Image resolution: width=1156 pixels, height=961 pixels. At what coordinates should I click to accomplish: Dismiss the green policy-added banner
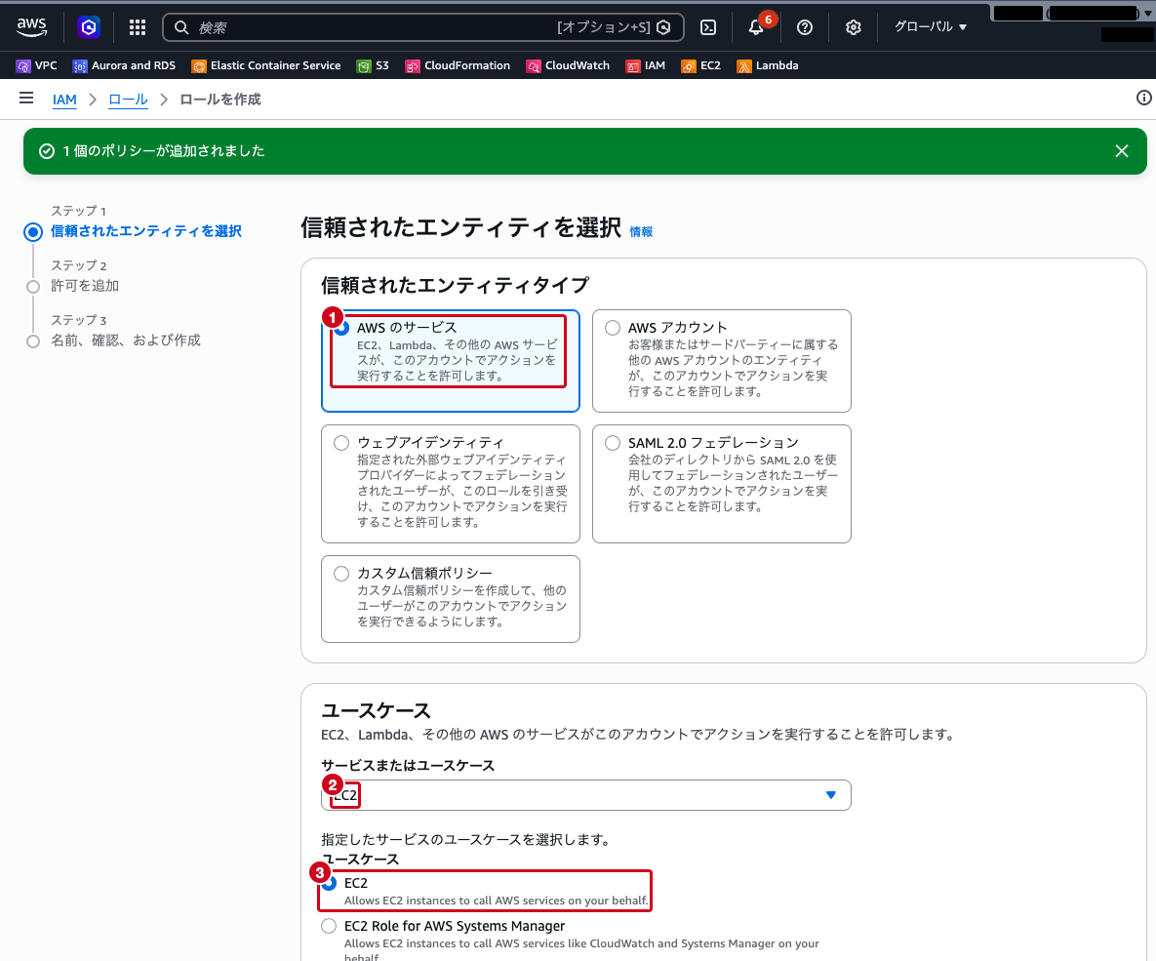click(1121, 151)
